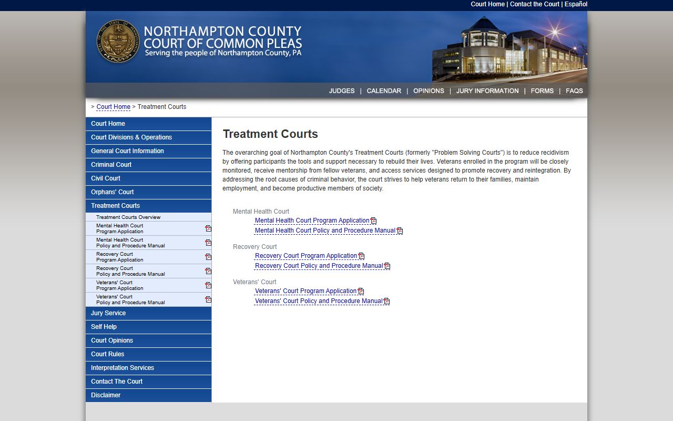Open Mental Health Court Program Application text link in main content
Screen dimensions: 673x421
pos(312,221)
